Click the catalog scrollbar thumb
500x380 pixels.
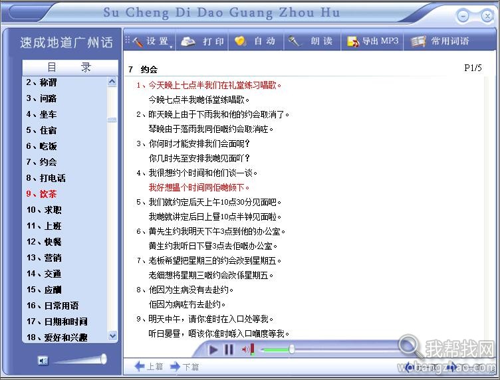112,120
